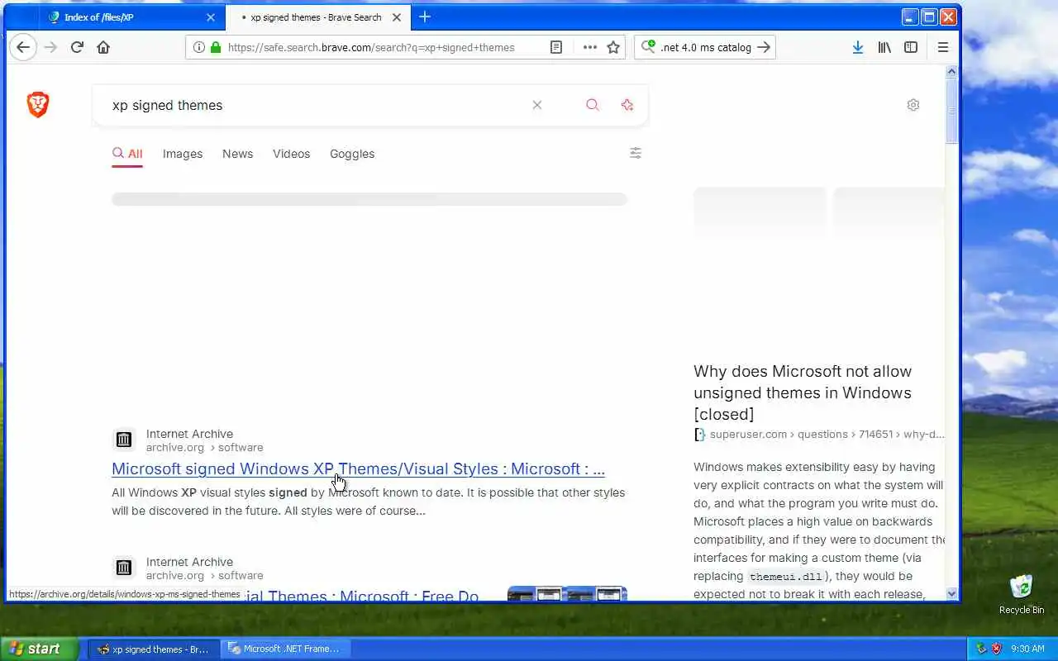Click the superuser.com favicon

(699, 434)
